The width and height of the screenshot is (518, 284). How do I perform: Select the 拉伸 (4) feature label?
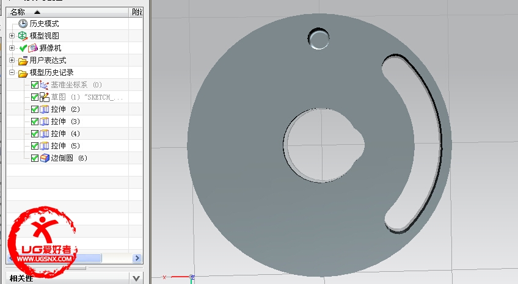65,134
